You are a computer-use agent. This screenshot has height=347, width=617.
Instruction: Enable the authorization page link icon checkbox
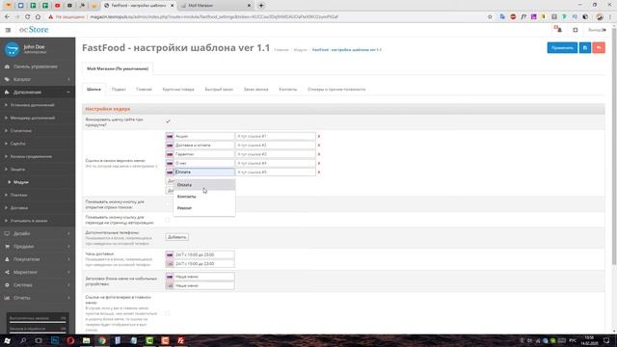click(168, 220)
